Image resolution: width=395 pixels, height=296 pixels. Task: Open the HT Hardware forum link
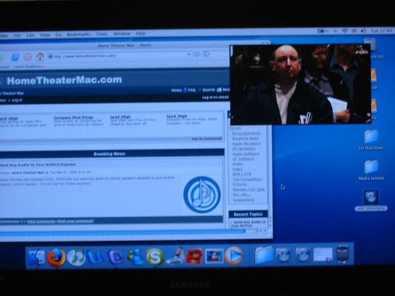tap(243, 149)
